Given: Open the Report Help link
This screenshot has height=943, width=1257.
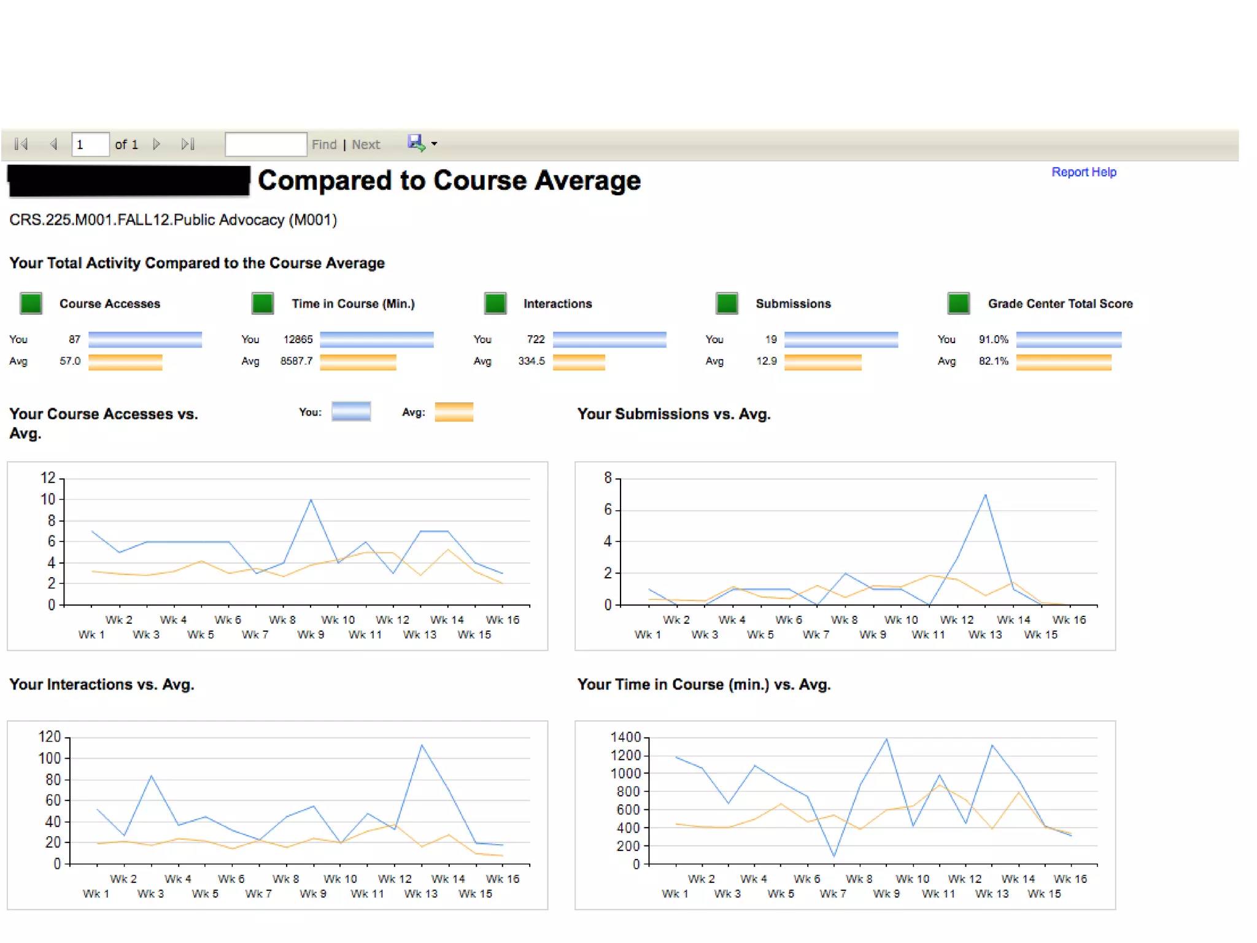Looking at the screenshot, I should 1083,173.
